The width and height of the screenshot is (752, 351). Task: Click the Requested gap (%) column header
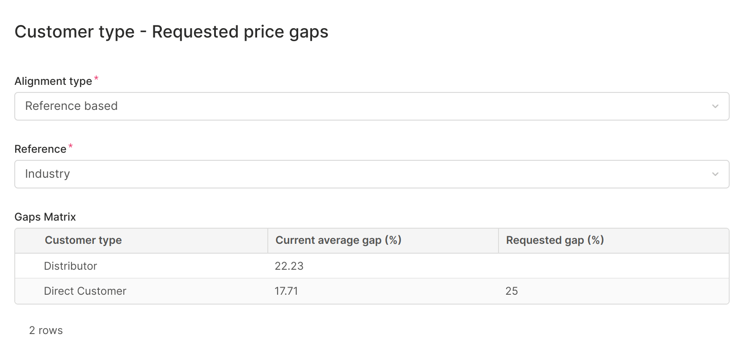tap(555, 240)
